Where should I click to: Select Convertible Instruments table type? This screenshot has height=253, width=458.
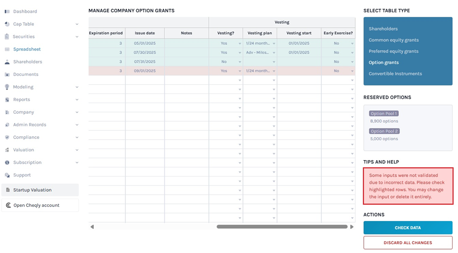395,74
